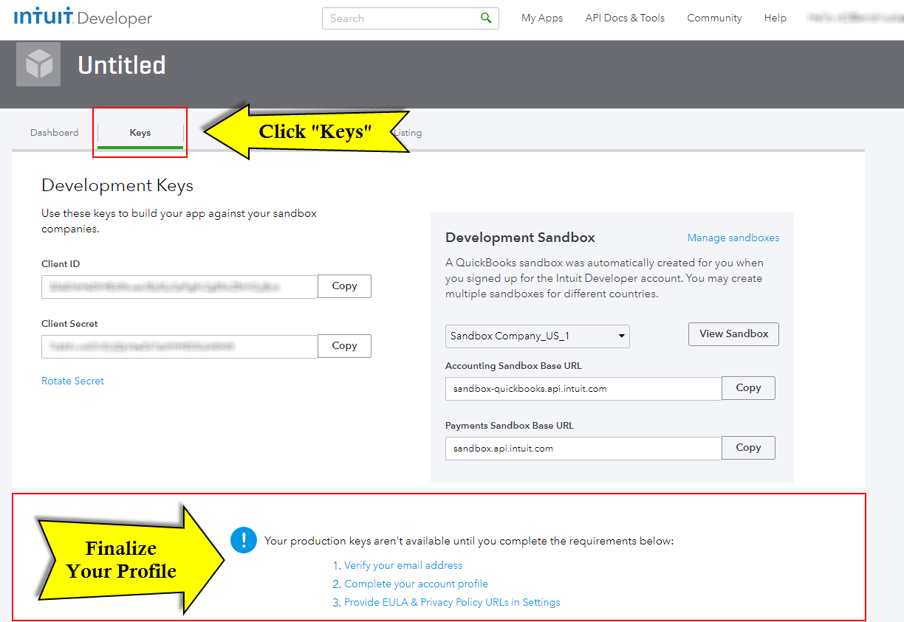Screen dimensions: 904x622
Task: Open My Apps in the navigation bar
Action: [x=541, y=18]
